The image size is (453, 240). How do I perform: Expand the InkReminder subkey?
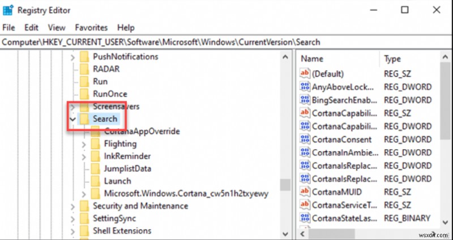(x=84, y=157)
